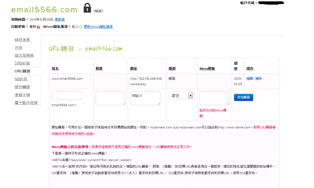The height and width of the screenshot is (188, 314).
Task: Sort by the Meta標籤 column header
Action: (x=207, y=69)
